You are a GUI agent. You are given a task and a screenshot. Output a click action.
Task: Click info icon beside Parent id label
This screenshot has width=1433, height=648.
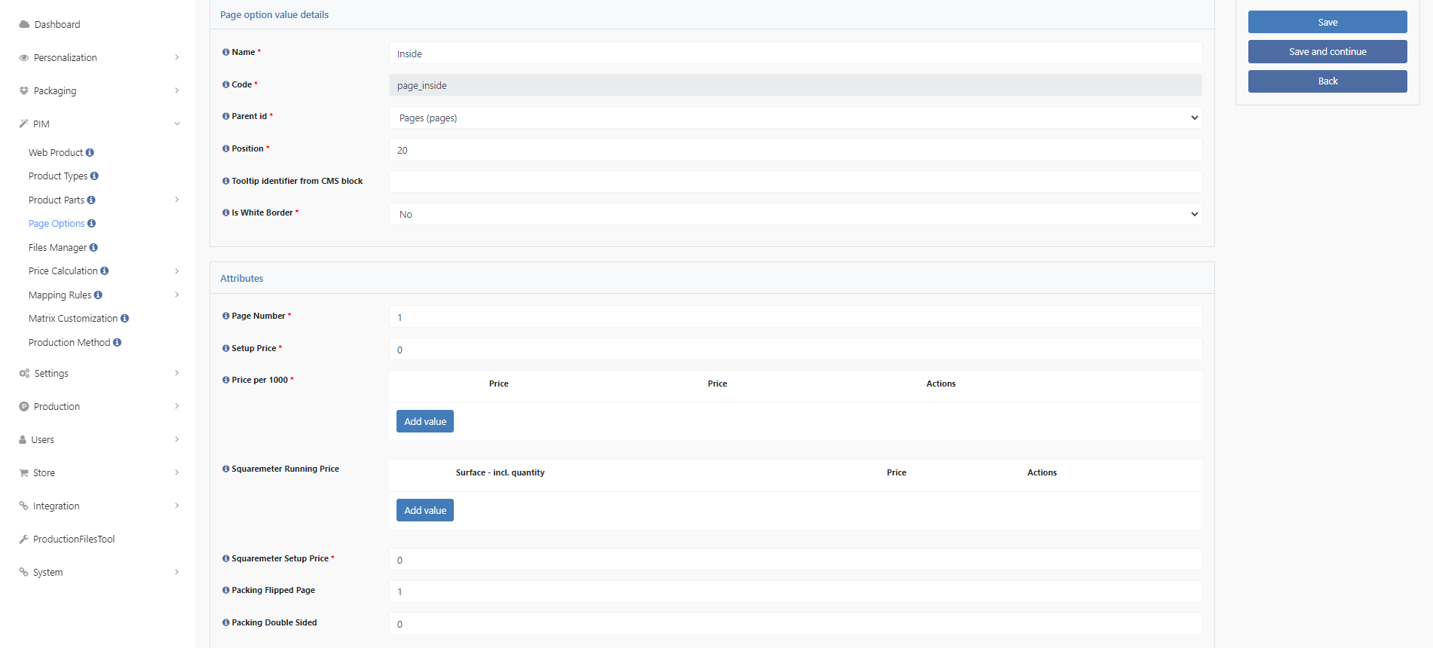click(x=225, y=116)
